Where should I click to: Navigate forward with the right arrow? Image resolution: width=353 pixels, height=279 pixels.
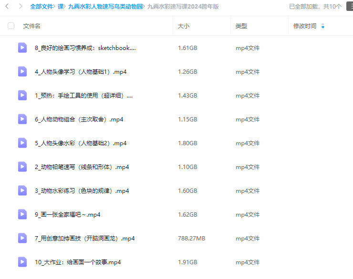click(20, 7)
